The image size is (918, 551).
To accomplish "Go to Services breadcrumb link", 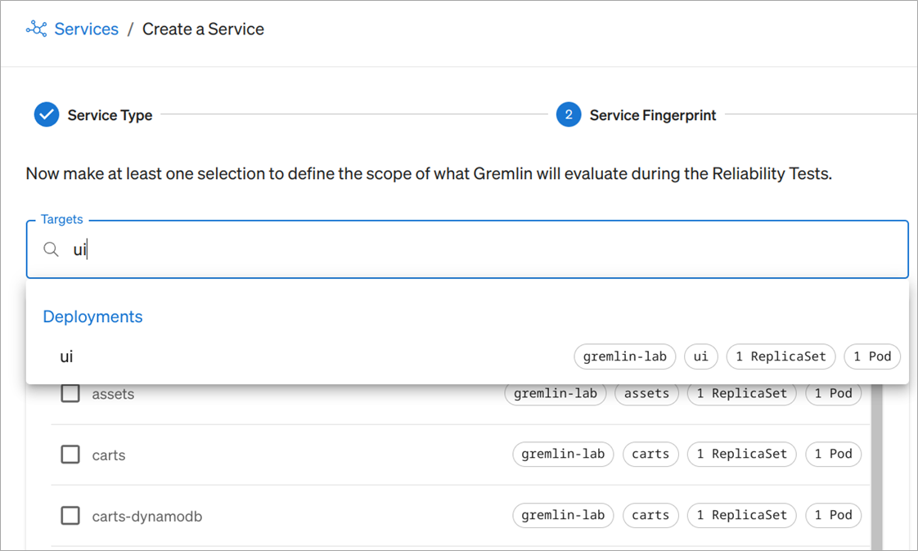I will pos(86,29).
